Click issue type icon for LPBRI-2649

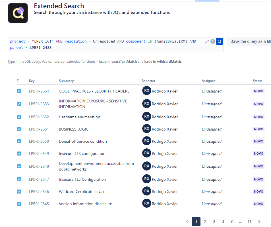pos(19,154)
